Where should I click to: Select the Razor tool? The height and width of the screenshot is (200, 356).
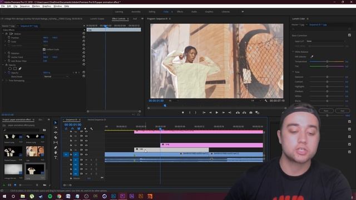[56, 137]
